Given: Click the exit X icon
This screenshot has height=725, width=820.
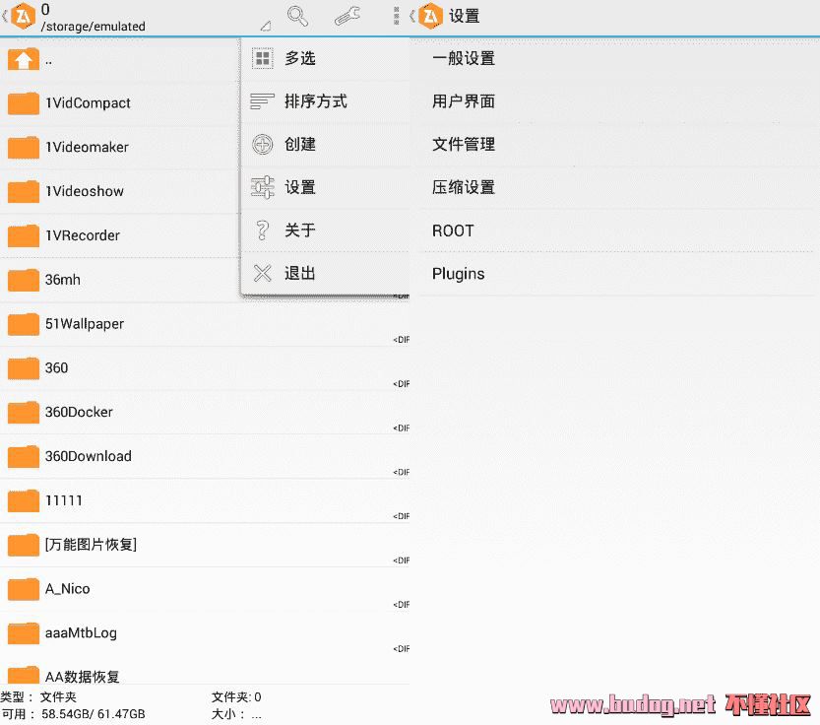Looking at the screenshot, I should pos(263,273).
